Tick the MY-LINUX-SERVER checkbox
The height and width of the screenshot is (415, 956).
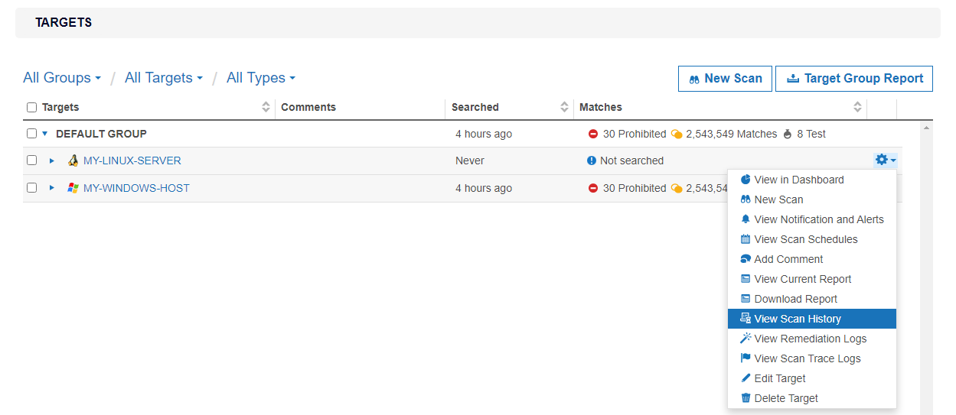32,160
